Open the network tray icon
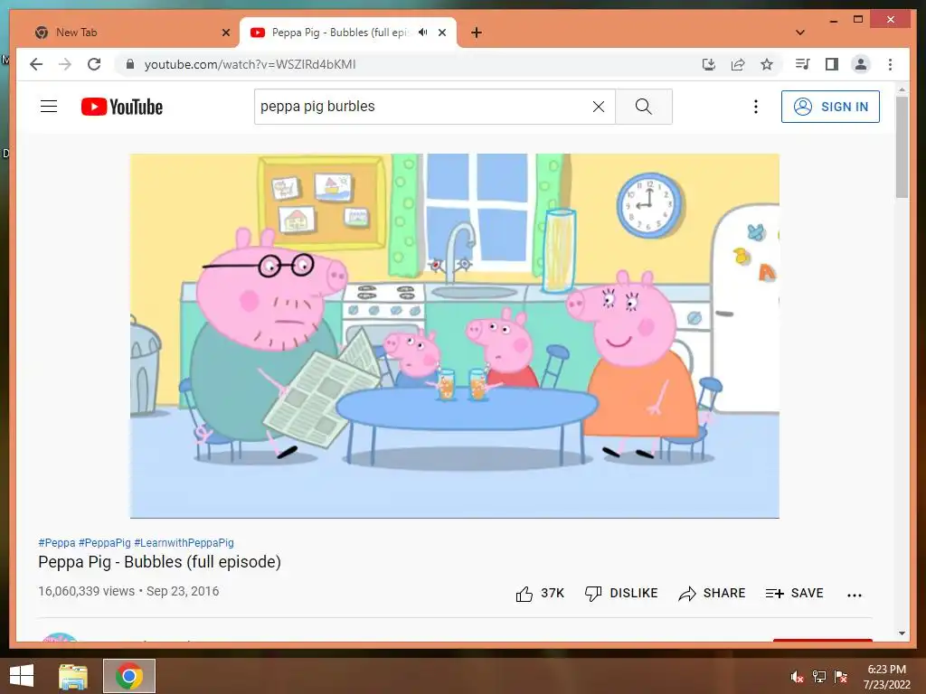This screenshot has width=926, height=694. (819, 677)
